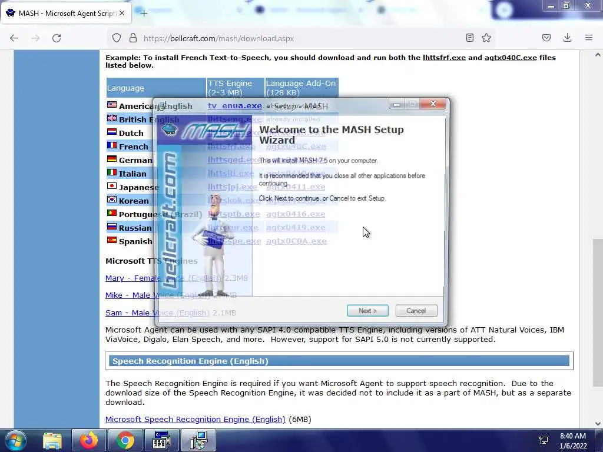Close the MASH Setup dialog window

433,104
